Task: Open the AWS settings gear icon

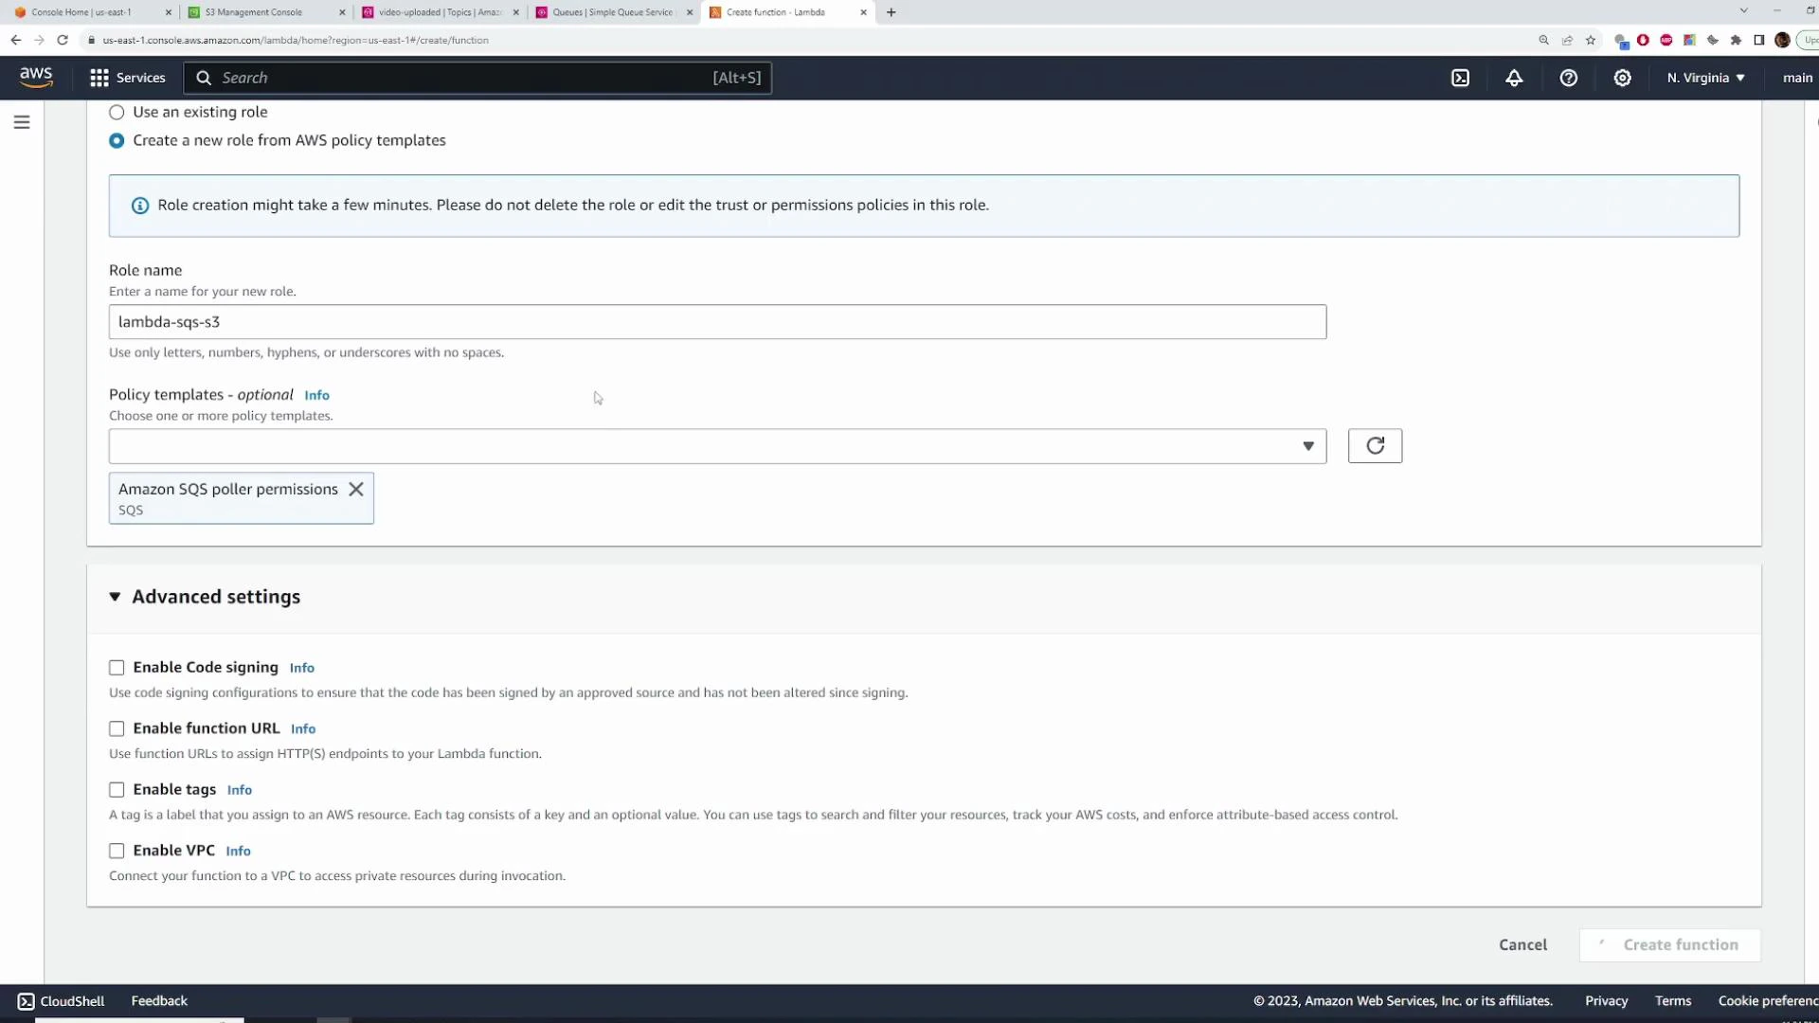Action: coord(1622,78)
